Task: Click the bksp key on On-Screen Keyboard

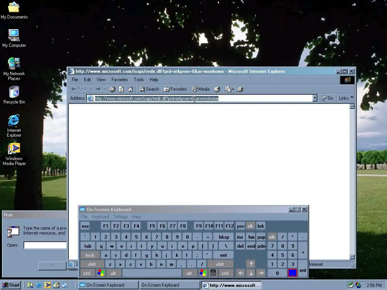Action: 224,237
